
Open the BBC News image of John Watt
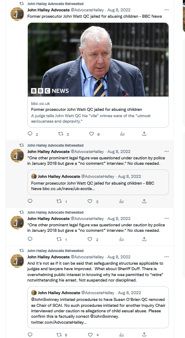98,59
